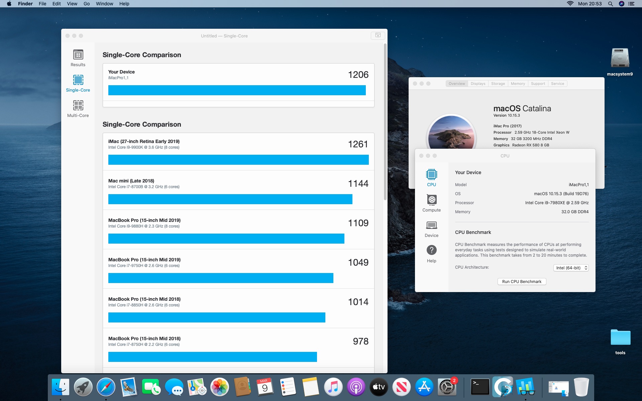642x401 pixels.
Task: Open the tools folder on desktop
Action: pos(620,338)
